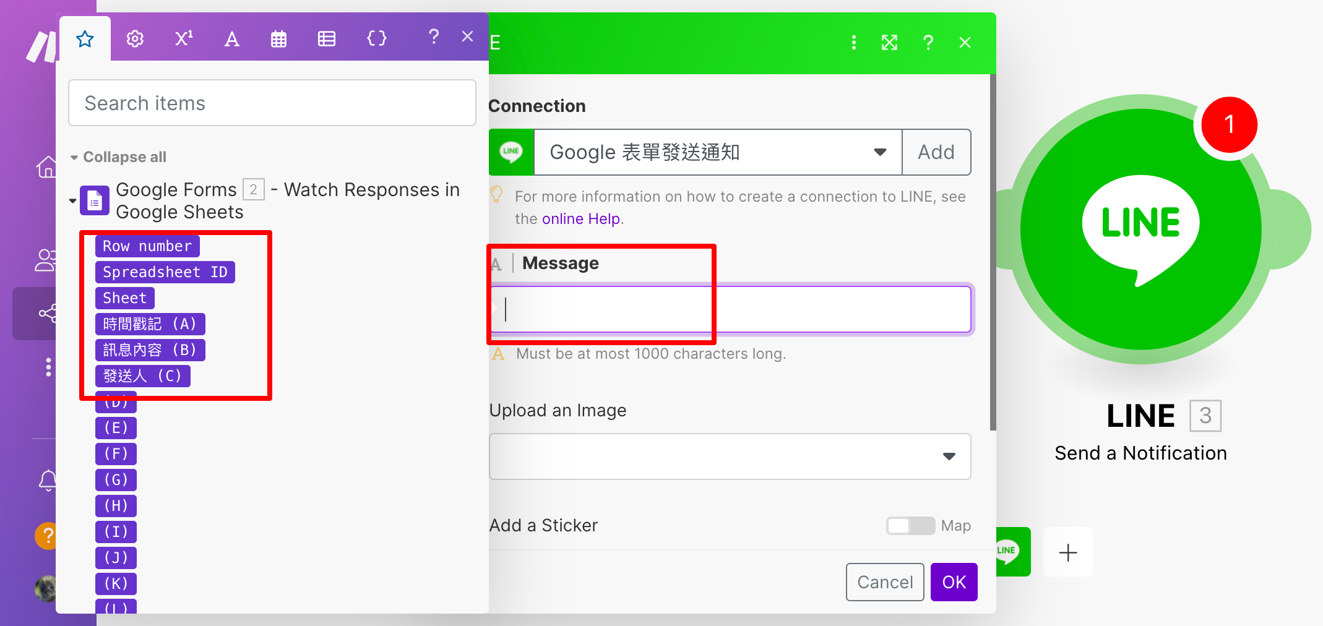Click the Search items field
The height and width of the screenshot is (626, 1323).
click(x=272, y=103)
